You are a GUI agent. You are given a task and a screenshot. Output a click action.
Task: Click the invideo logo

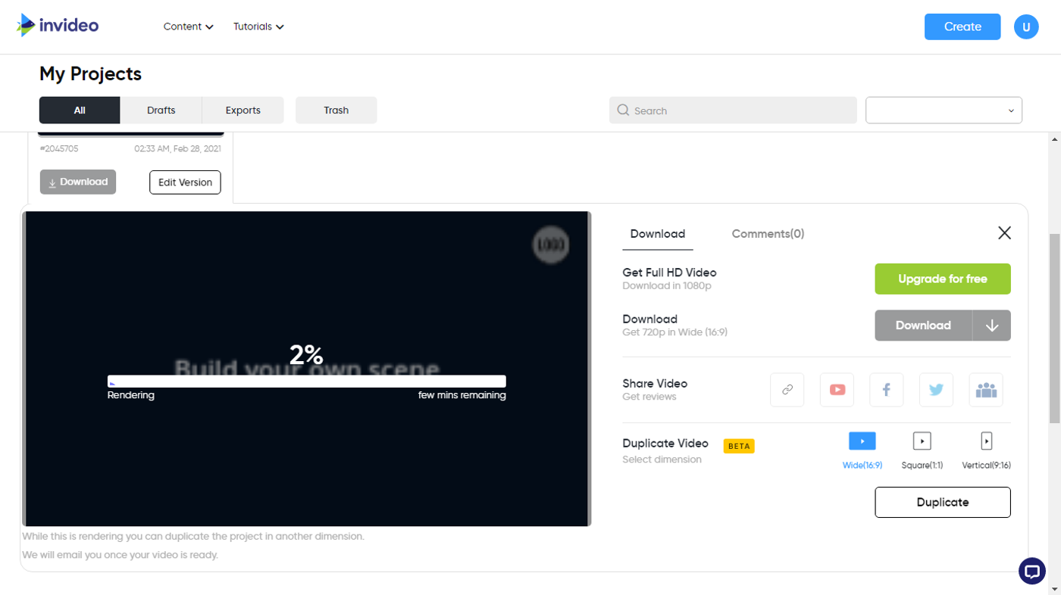57,26
